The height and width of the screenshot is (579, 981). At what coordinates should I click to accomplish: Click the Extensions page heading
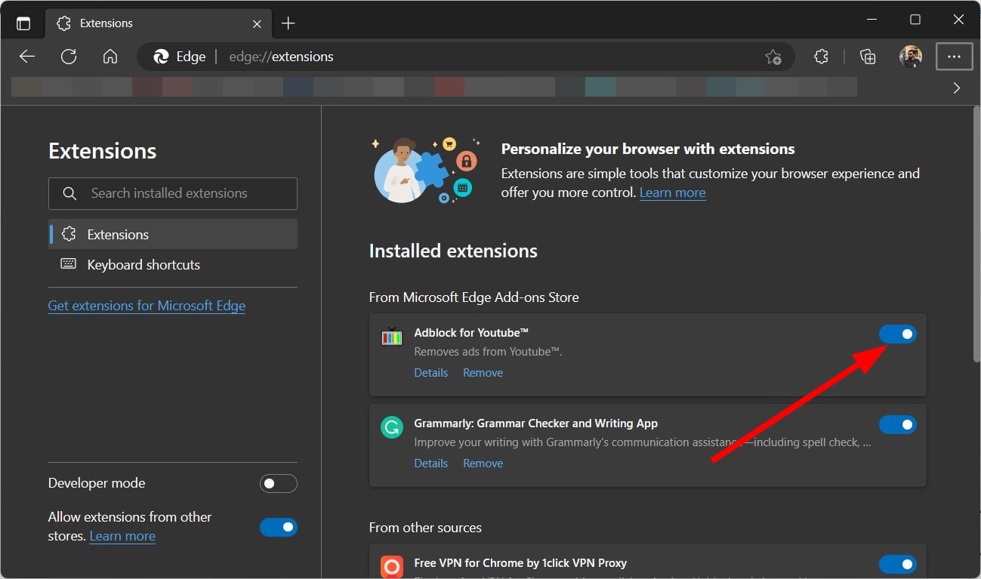coord(102,151)
